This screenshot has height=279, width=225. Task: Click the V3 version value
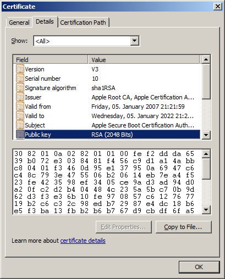[x=95, y=69]
